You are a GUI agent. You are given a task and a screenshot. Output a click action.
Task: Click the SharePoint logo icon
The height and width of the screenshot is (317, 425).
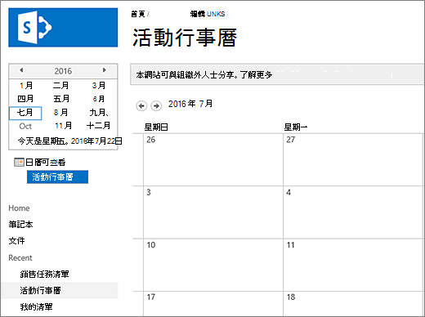(x=34, y=28)
